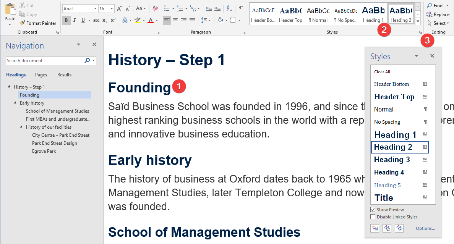Open the Navigation pane options dropdown

(x=78, y=45)
